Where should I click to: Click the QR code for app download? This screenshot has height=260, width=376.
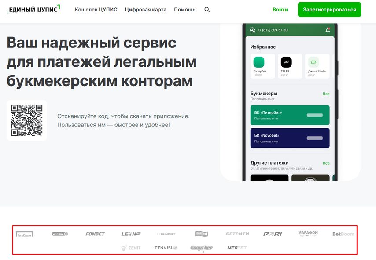tap(26, 120)
